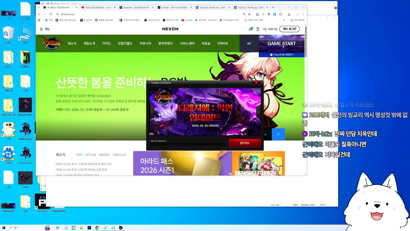410x231 pixels.
Task: Switch to the DFGEAR browser tab
Action: coord(175,7)
